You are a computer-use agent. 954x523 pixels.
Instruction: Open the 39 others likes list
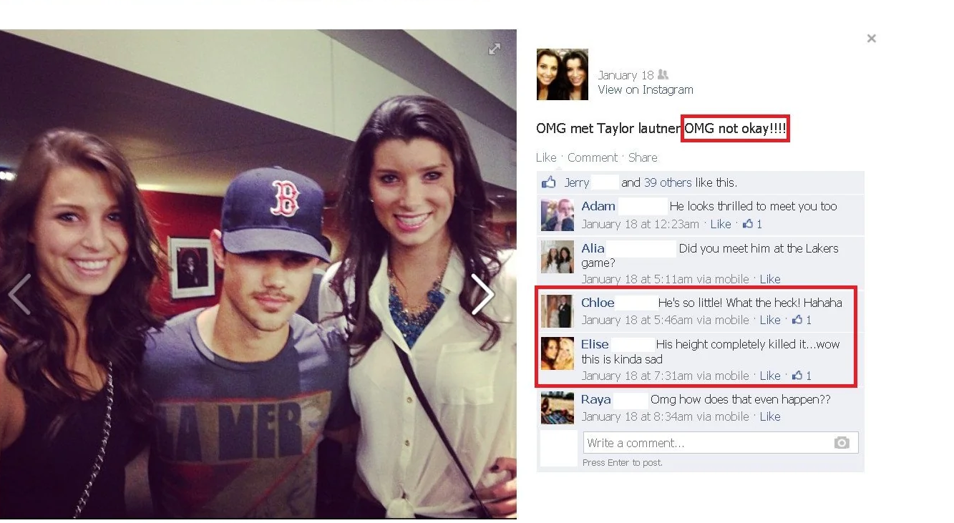[668, 182]
